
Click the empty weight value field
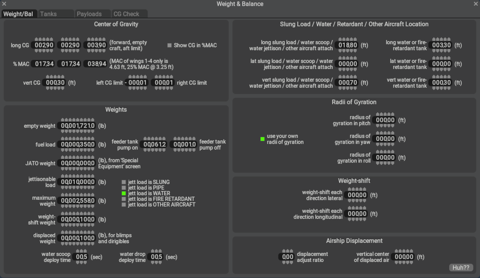point(77,126)
